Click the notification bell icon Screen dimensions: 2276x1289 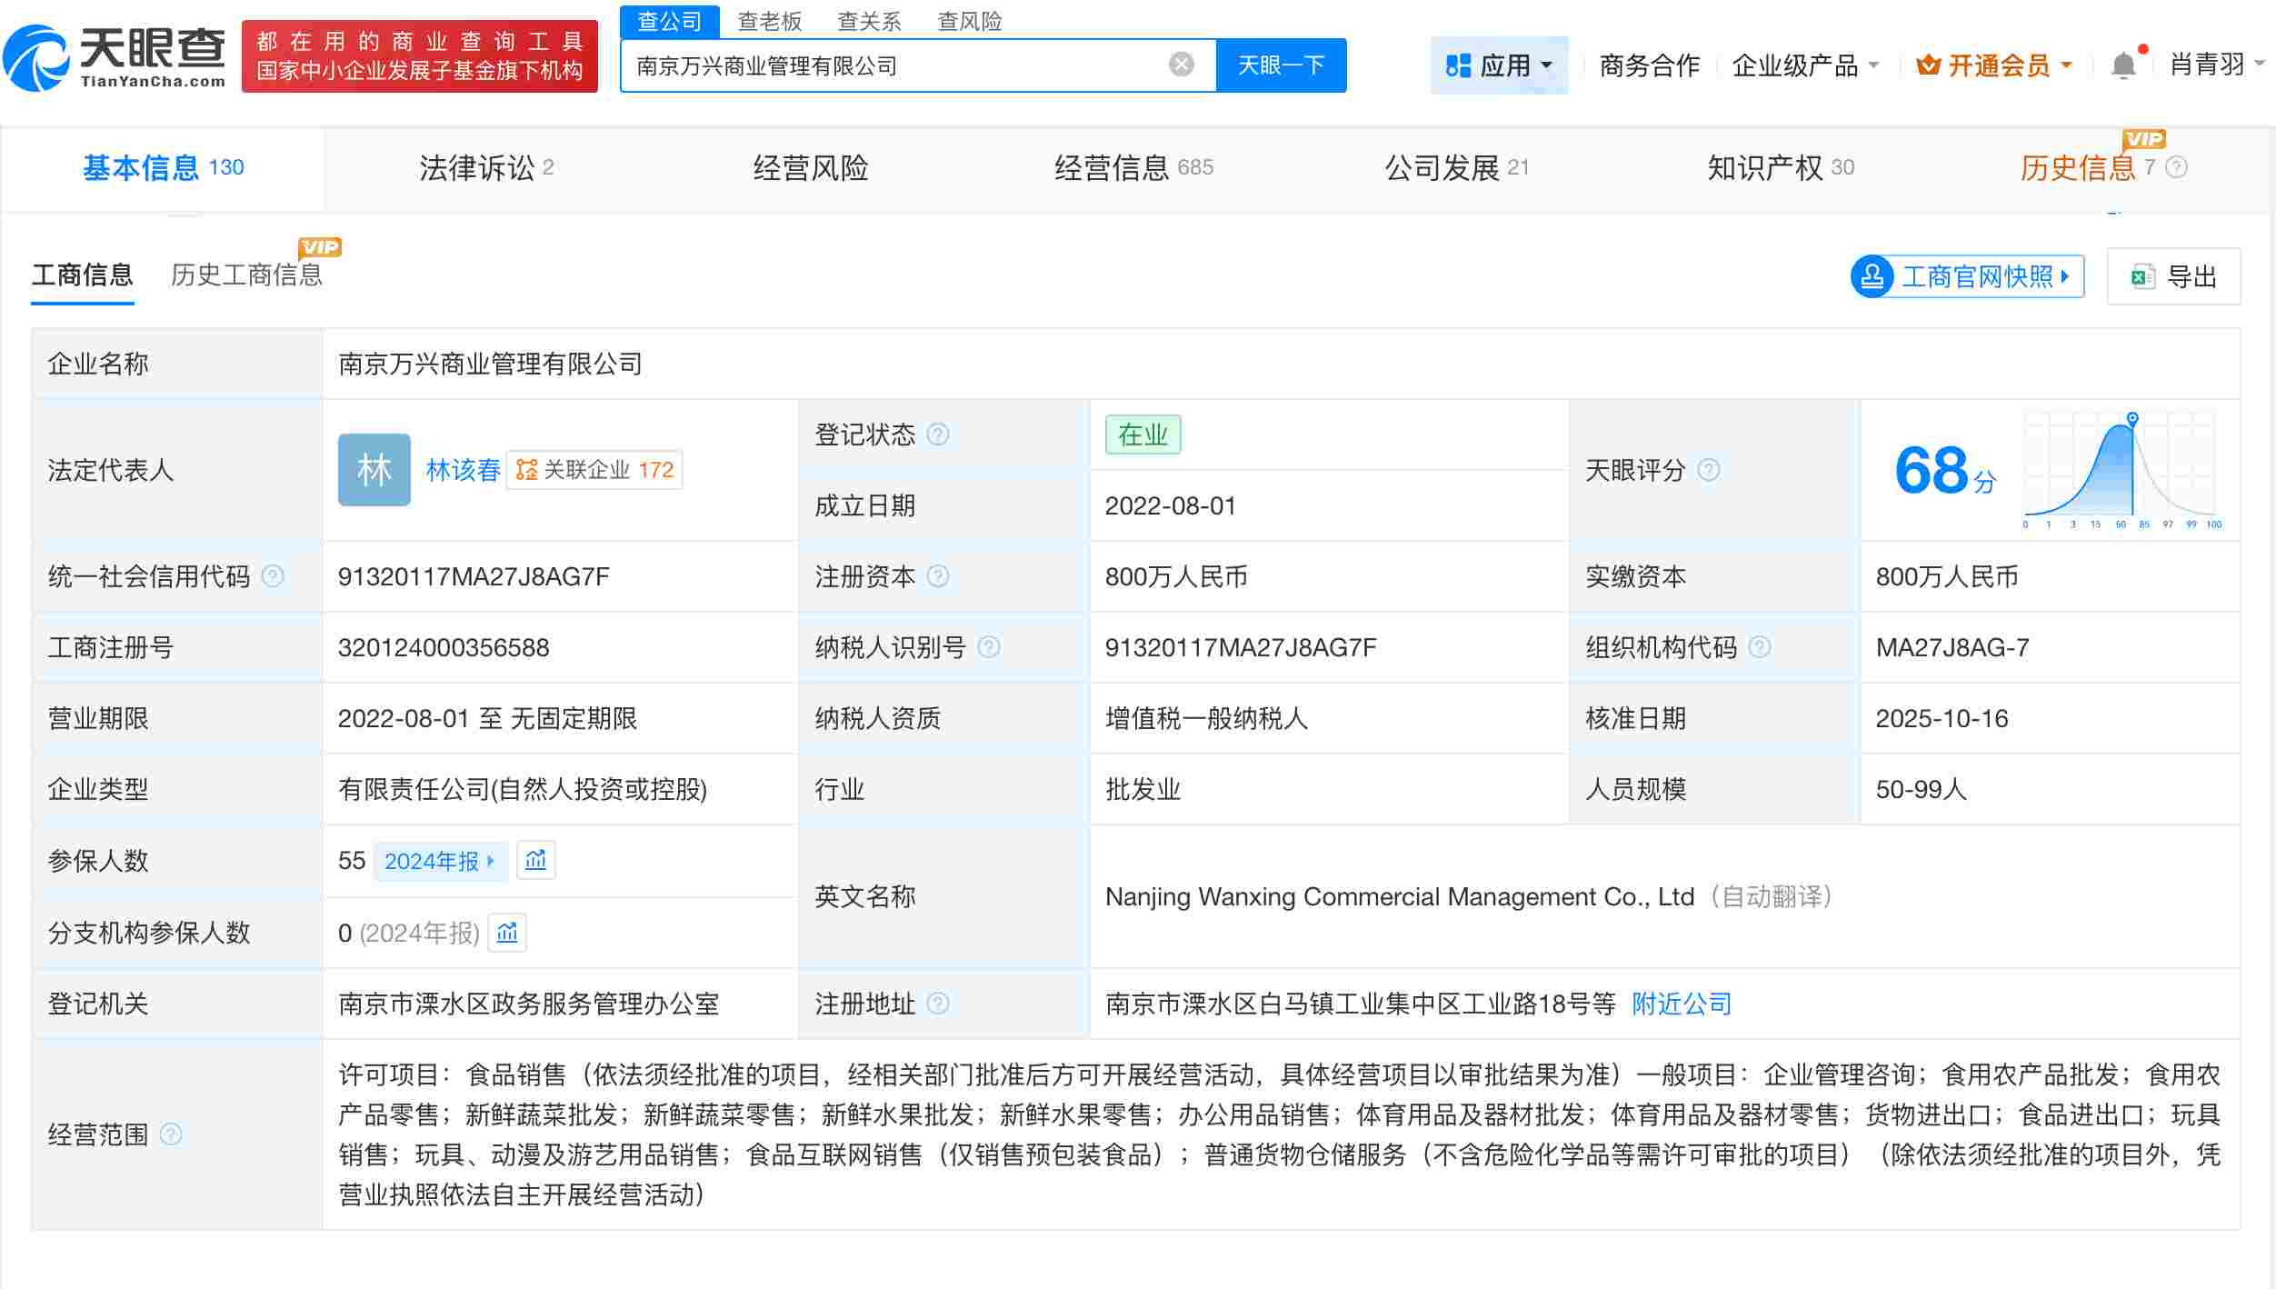(2124, 64)
